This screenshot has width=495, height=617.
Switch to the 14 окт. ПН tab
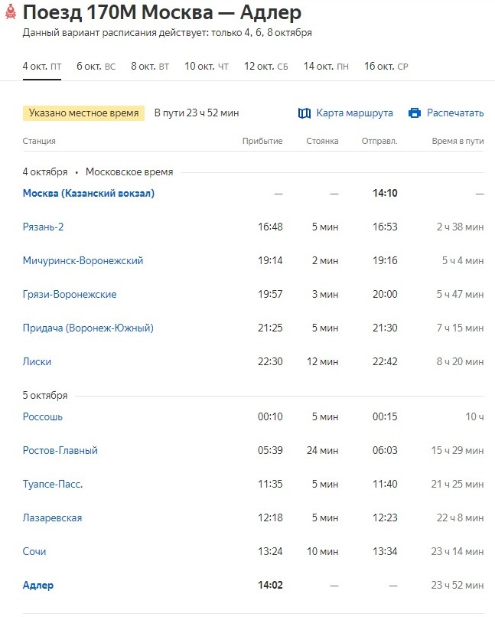[x=326, y=67]
